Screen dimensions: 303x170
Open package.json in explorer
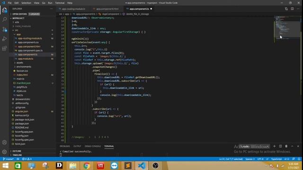[22, 124]
